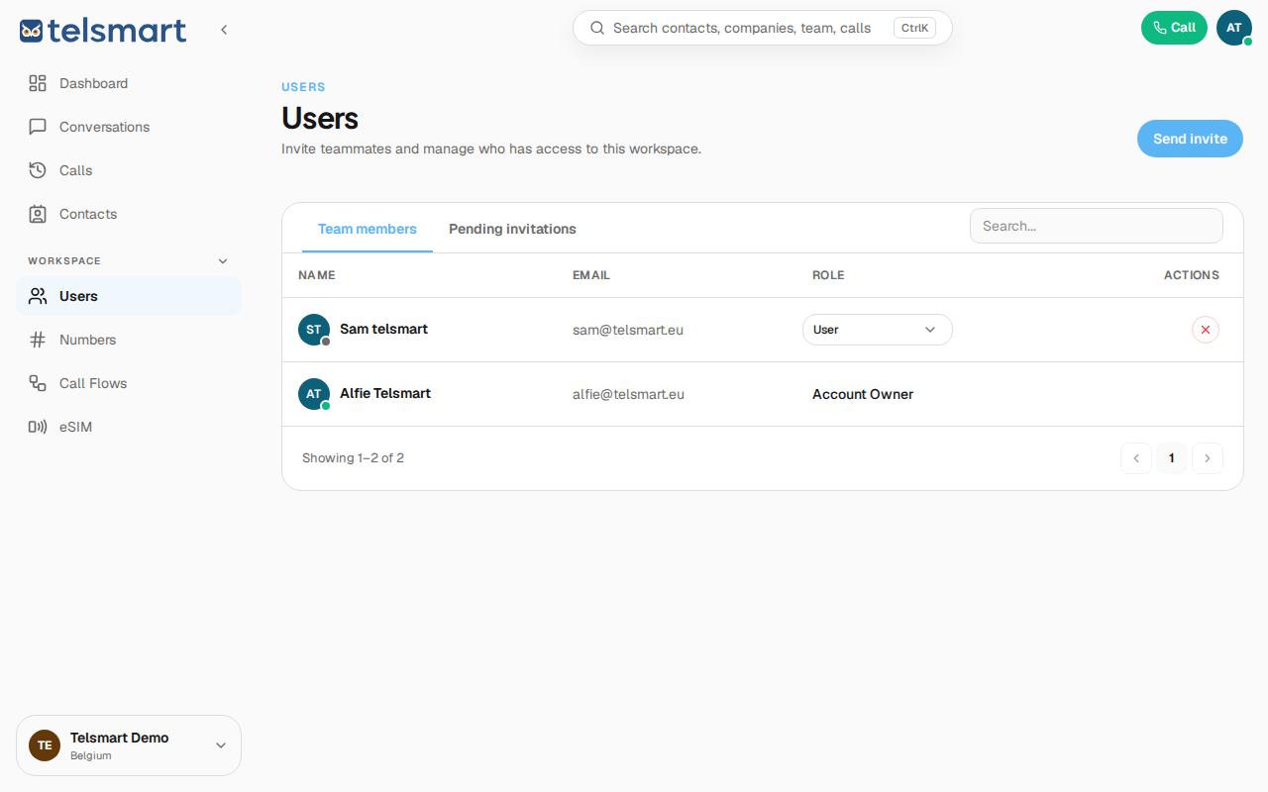Click the Contacts address book icon

click(38, 214)
